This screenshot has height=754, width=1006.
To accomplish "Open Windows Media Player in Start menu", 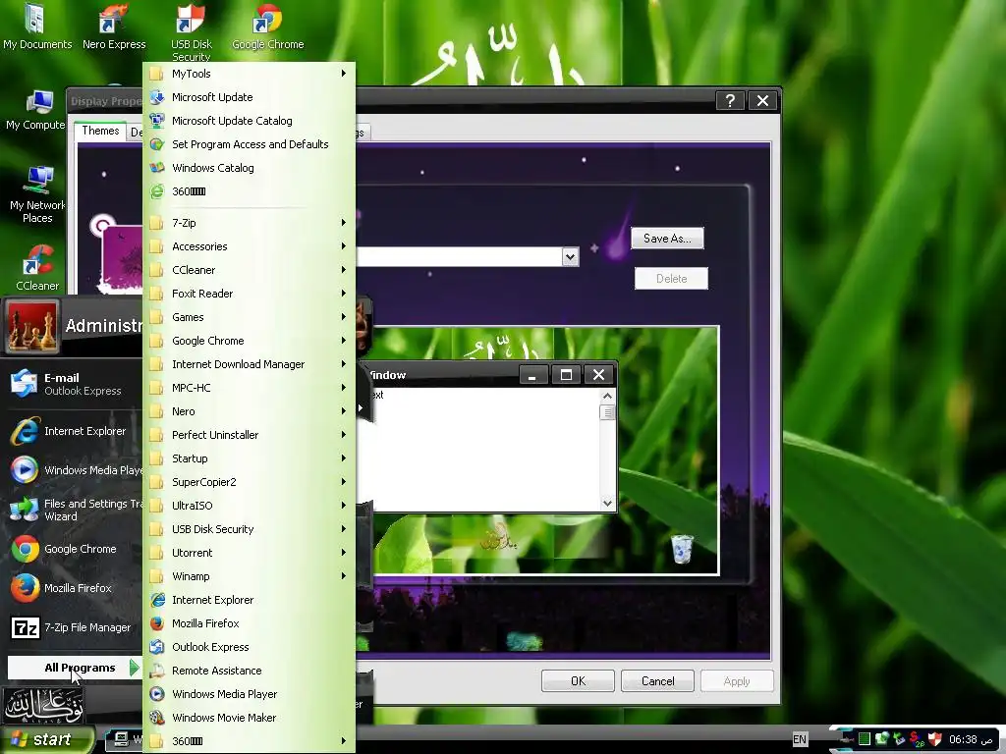I will coord(73,470).
